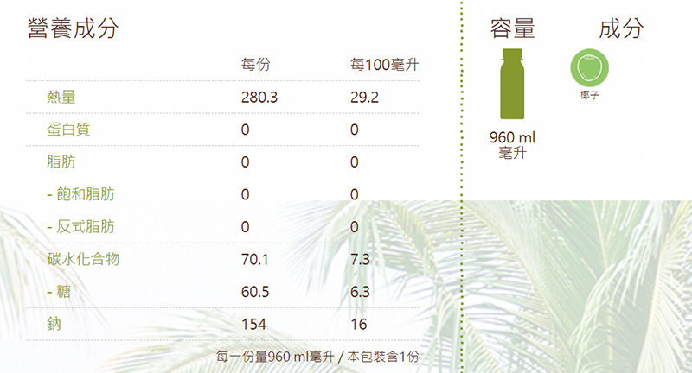Image resolution: width=692 pixels, height=373 pixels.
Task: Click the 每份 column header
Action: 255,64
